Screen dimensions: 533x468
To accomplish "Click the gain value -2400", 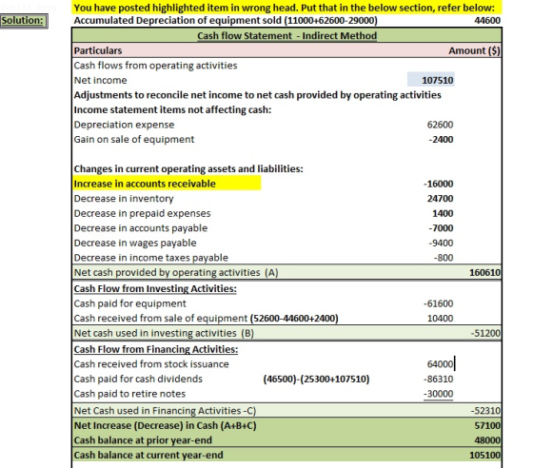I will 441,140.
